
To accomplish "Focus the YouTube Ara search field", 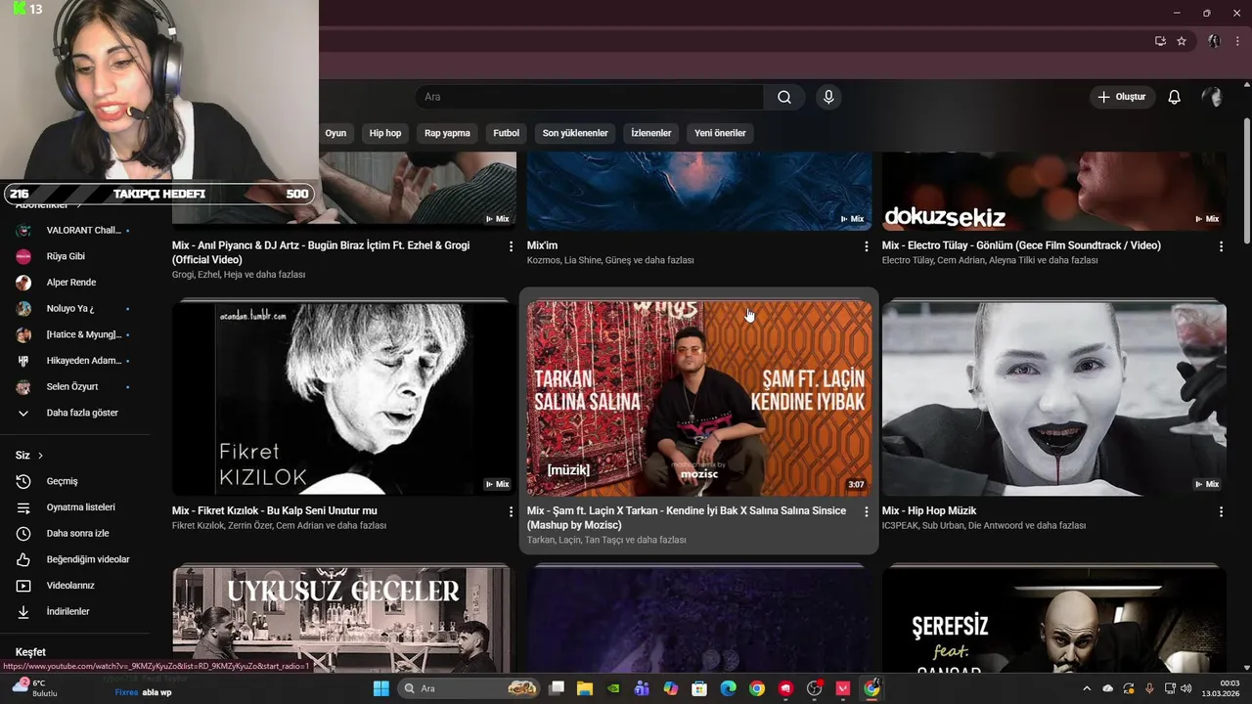I will (590, 97).
